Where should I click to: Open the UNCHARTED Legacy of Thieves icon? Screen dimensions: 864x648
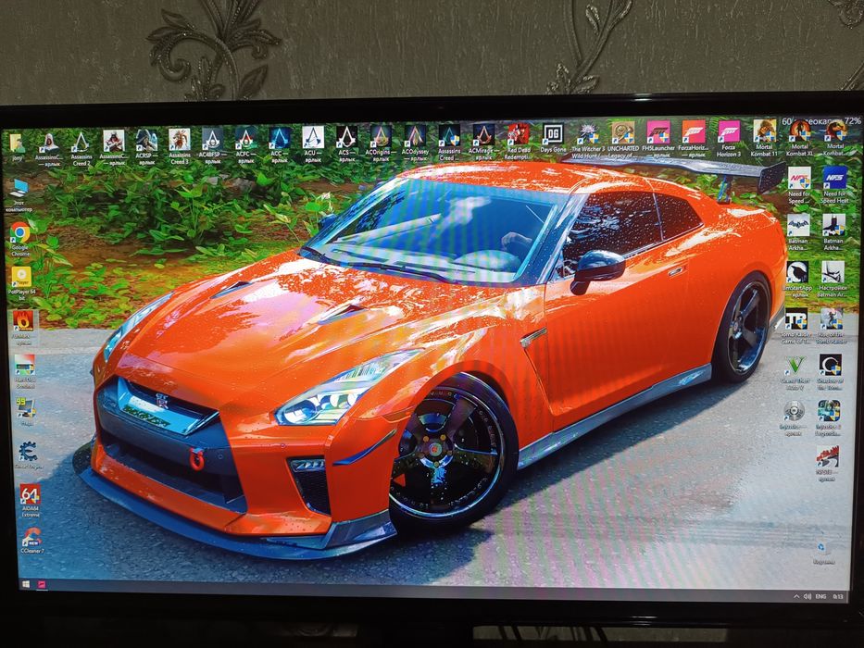622,140
